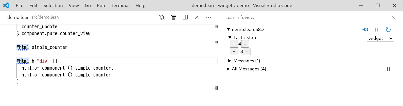This screenshot has width=403, height=106.
Task: Refresh the Lean Infoview
Action: coord(388,30)
